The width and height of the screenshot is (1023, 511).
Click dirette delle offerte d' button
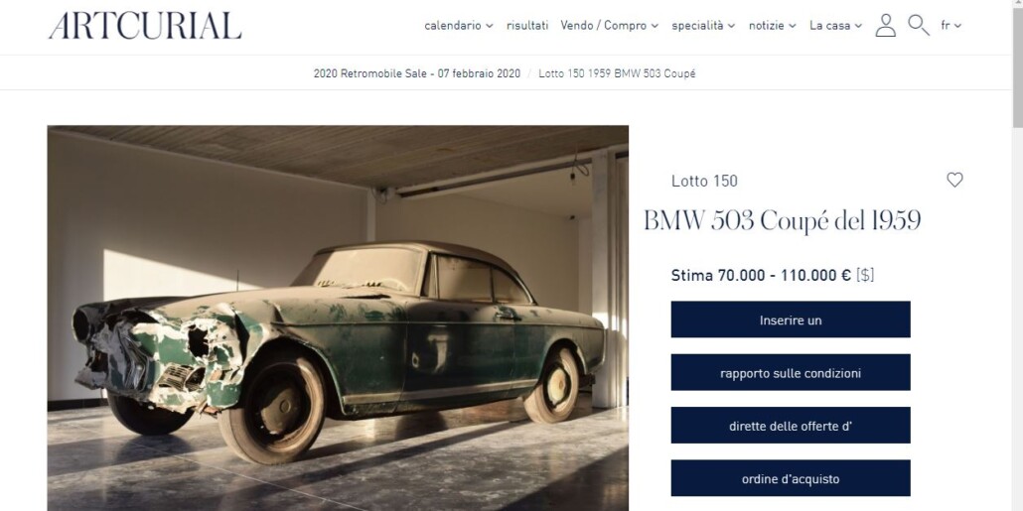[790, 425]
